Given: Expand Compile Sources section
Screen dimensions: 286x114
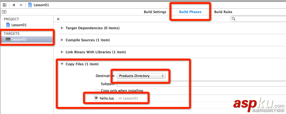Looking at the screenshot, I should click(62, 40).
